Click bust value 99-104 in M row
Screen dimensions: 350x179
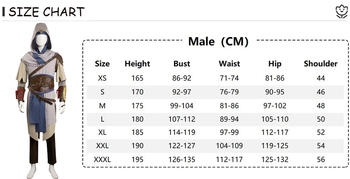pyautogui.click(x=181, y=106)
